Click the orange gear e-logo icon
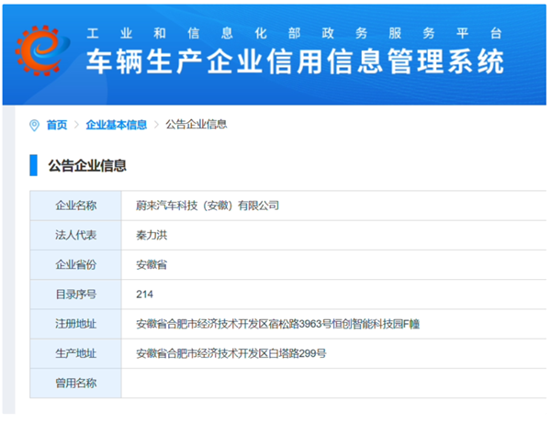 [x=42, y=50]
